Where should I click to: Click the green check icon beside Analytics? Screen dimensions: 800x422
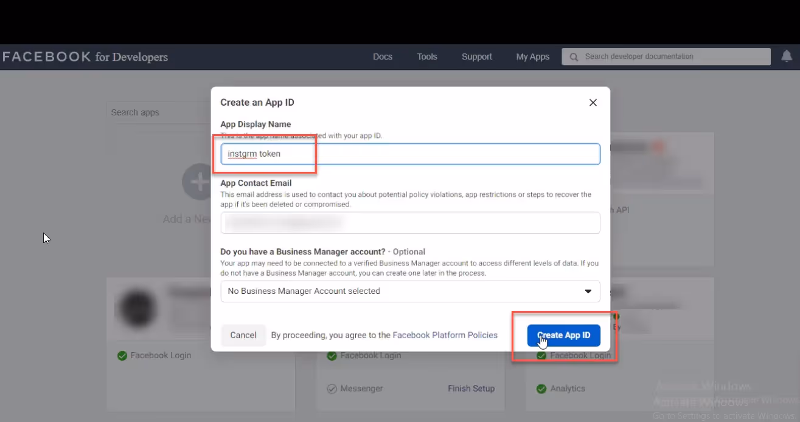tap(541, 389)
